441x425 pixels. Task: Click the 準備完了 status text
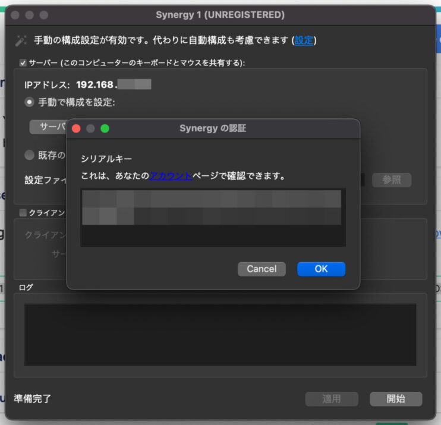click(32, 399)
